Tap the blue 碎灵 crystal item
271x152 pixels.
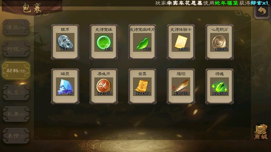65,86
